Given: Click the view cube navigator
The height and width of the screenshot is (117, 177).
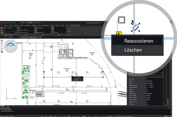Looking at the screenshot, I should click(11, 46).
